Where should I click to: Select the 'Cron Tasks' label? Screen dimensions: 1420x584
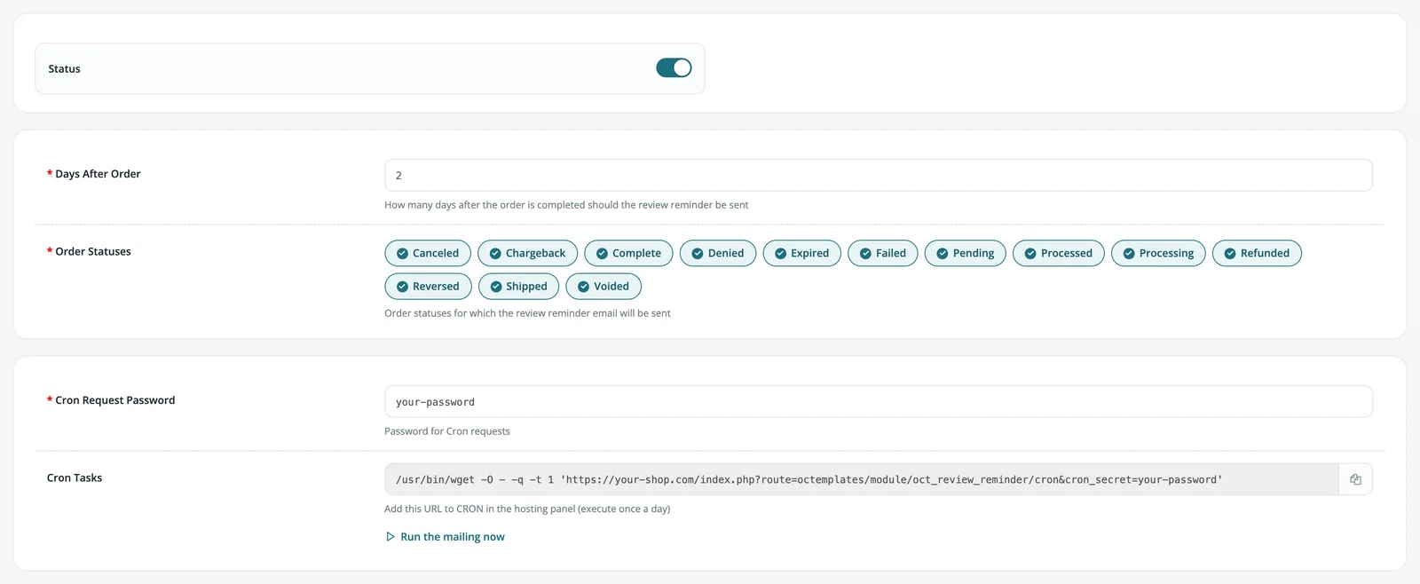click(x=75, y=477)
